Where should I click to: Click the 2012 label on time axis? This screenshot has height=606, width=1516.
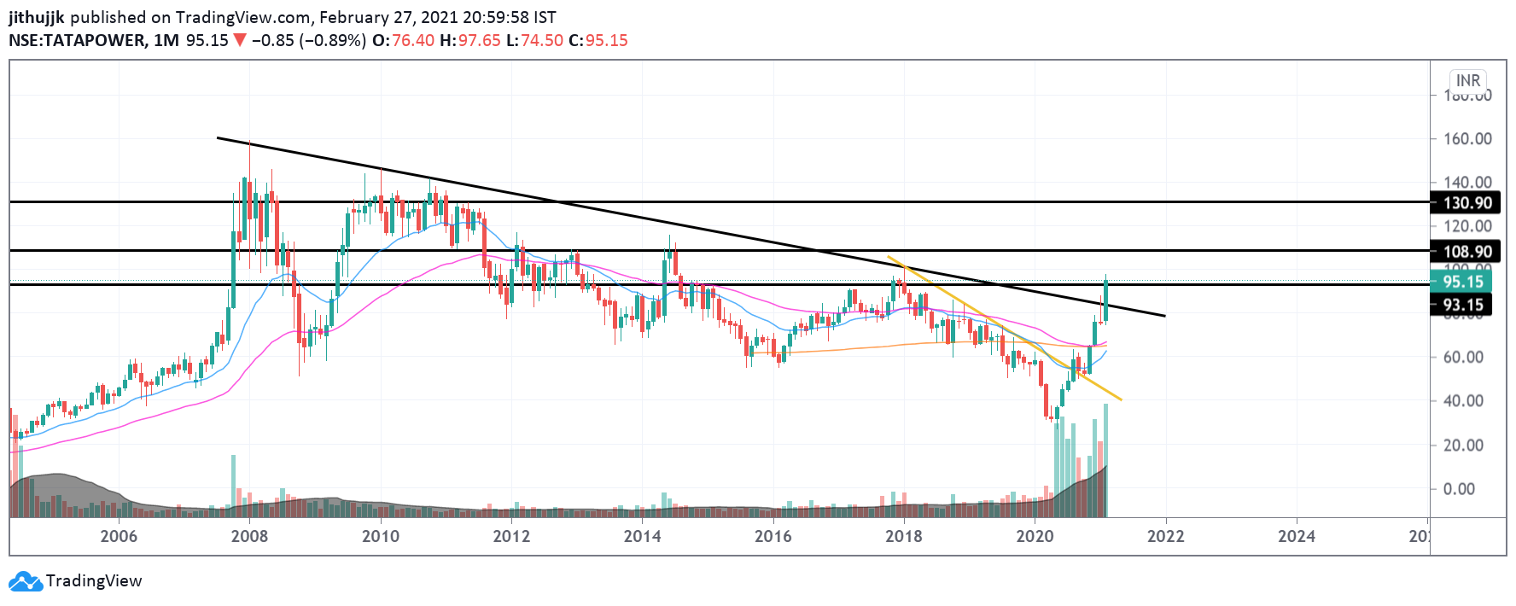[511, 536]
